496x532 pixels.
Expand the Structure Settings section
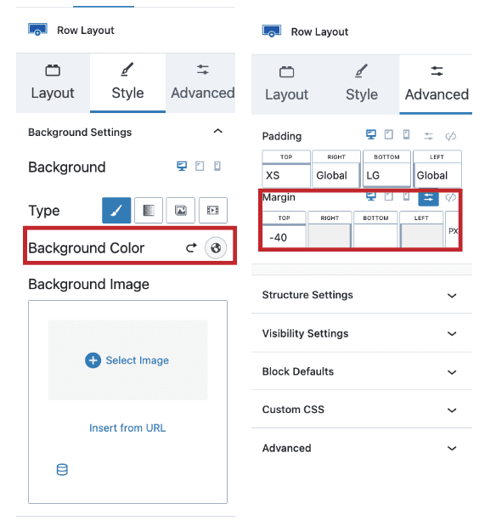[x=362, y=295]
